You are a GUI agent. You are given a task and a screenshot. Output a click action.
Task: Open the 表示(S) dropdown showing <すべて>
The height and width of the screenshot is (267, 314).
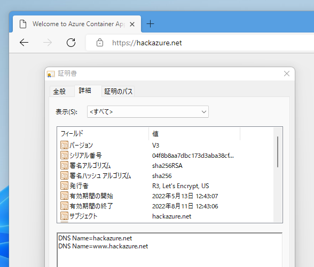148,112
